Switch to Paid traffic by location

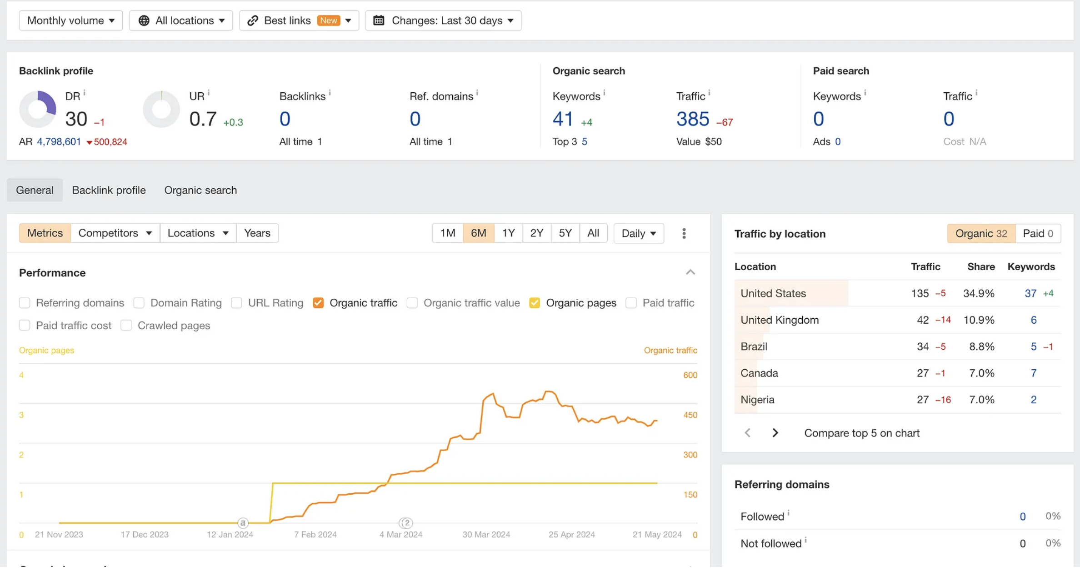[1037, 233]
